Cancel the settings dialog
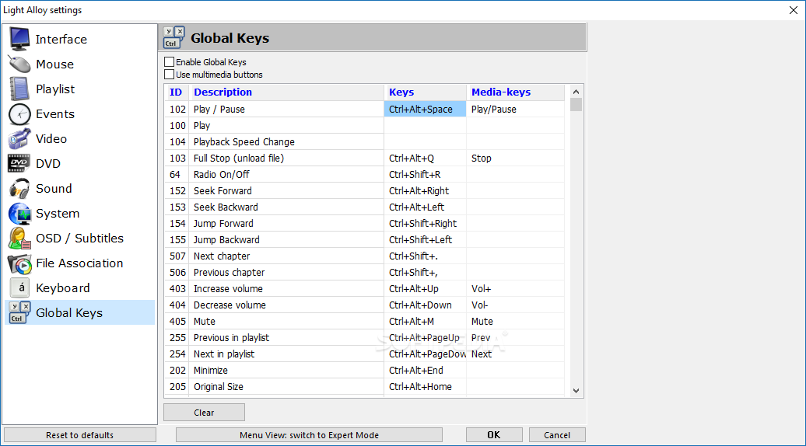Screen dimensions: 806x446 point(557,434)
